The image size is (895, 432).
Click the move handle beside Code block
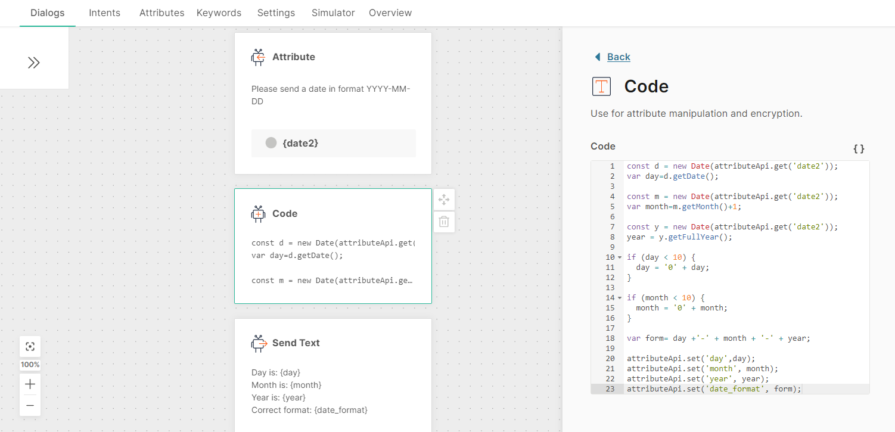coord(444,200)
